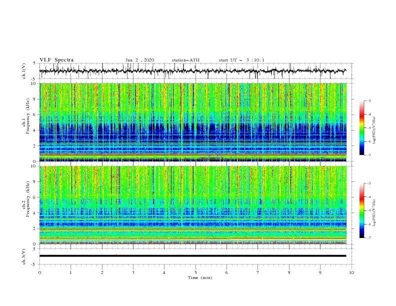Click the "ch.1(V)" waveform axis label
The width and height of the screenshot is (396, 306).
24,71
